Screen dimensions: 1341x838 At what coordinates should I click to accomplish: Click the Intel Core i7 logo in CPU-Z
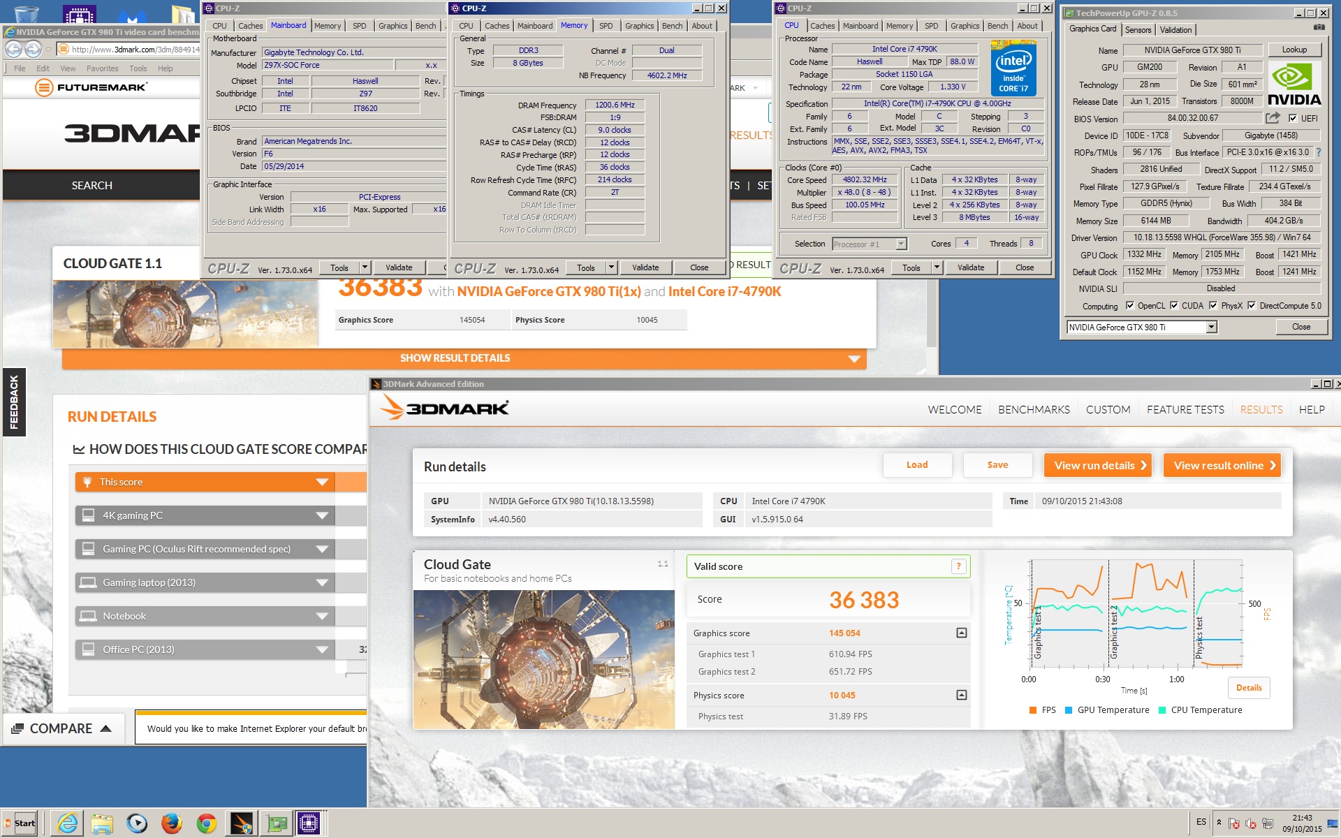tap(1013, 68)
